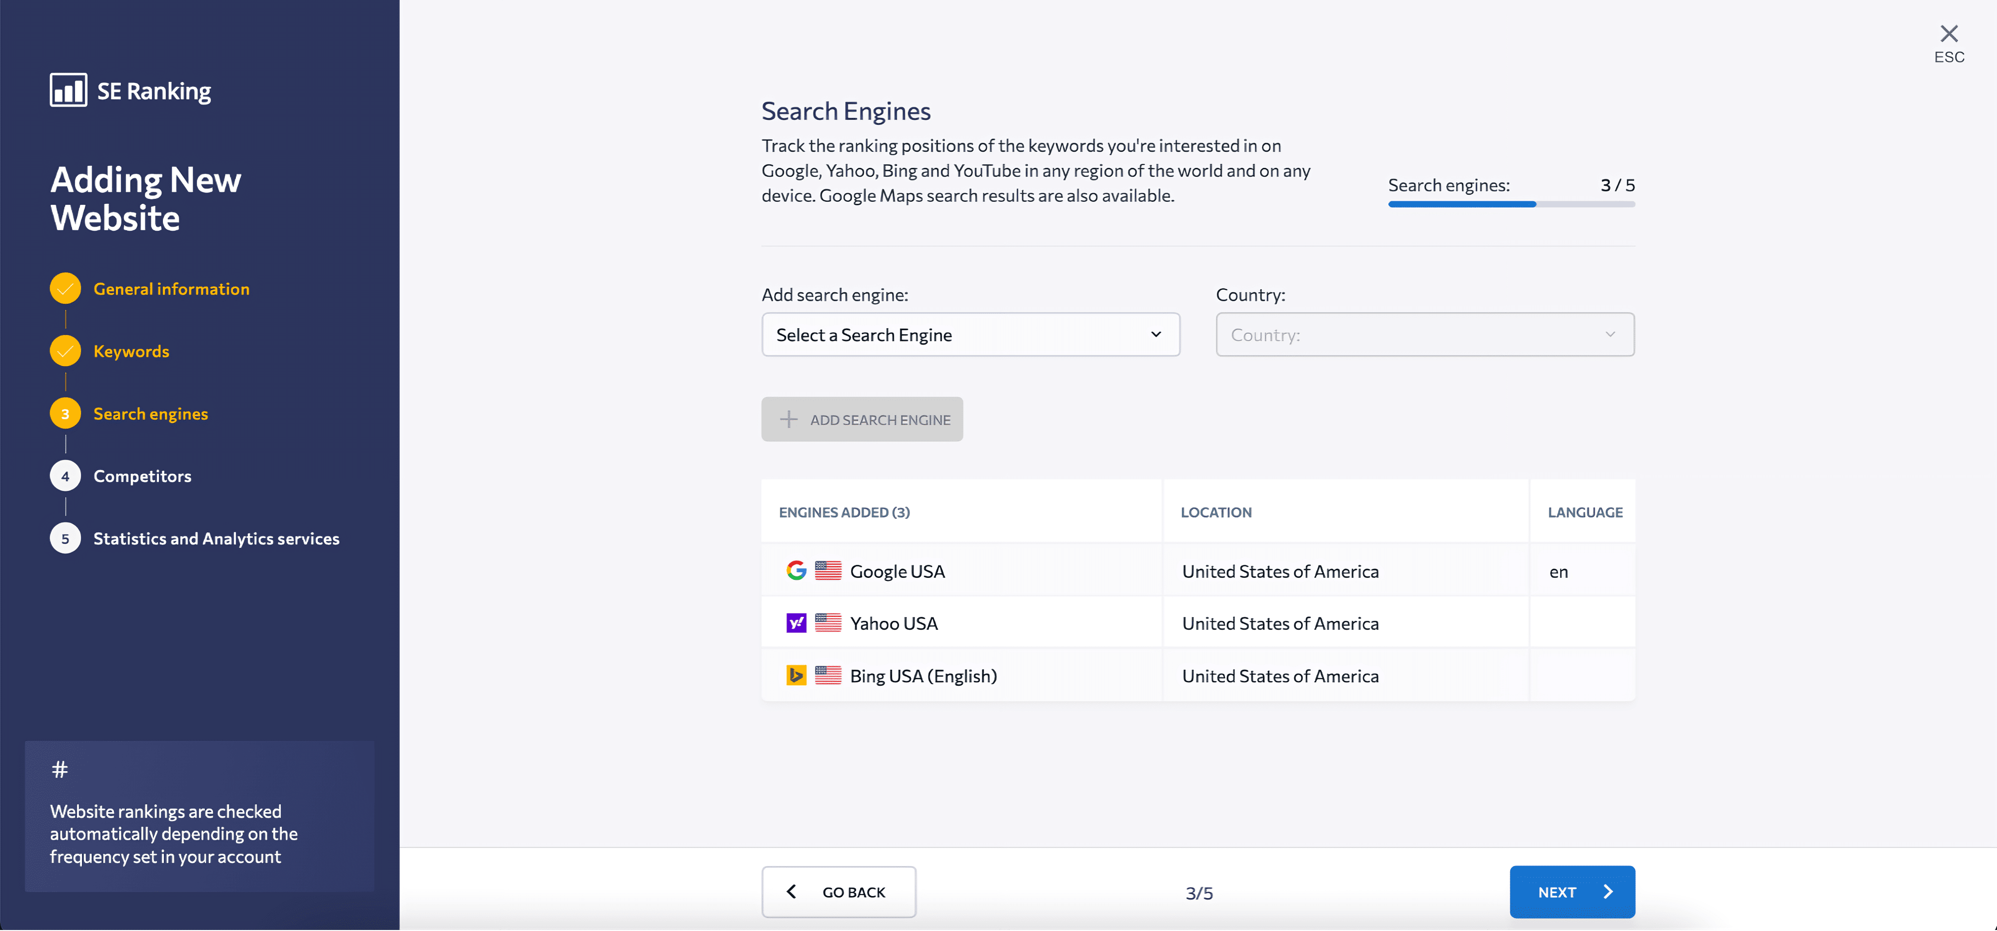The height and width of the screenshot is (931, 1997).
Task: Click the Adding New Website title
Action: click(146, 198)
